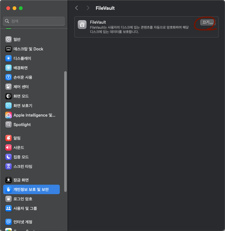Click the 검색 search field
225x231 pixels.
[x=34, y=21]
